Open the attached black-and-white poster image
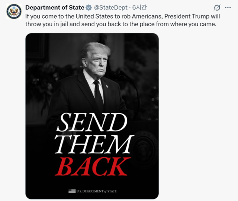238x201 pixels. (92, 74)
